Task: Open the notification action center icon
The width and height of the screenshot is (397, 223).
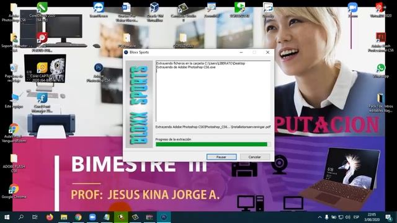Action: (x=389, y=217)
